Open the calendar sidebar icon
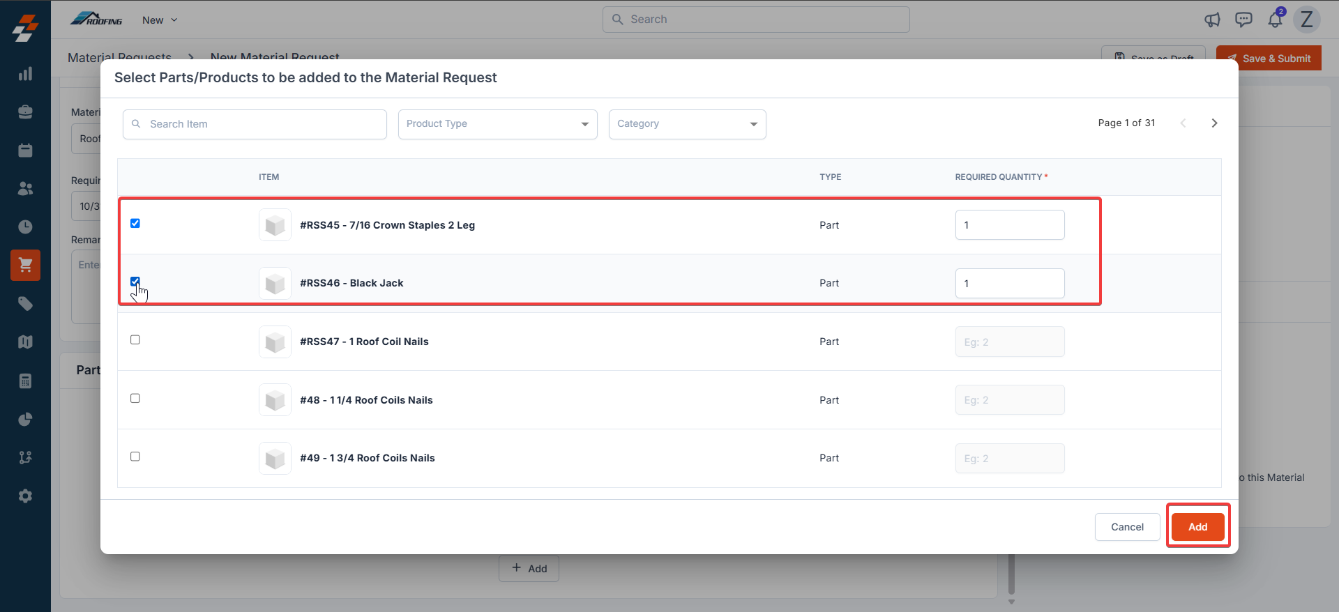This screenshot has height=612, width=1339. coord(25,151)
